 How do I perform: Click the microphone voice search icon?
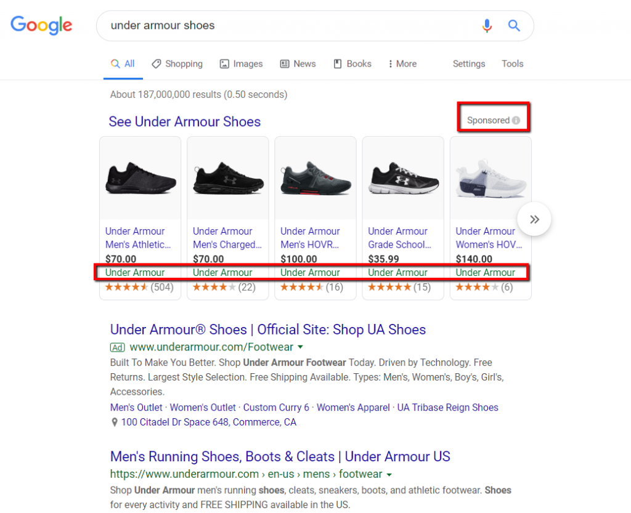click(487, 26)
